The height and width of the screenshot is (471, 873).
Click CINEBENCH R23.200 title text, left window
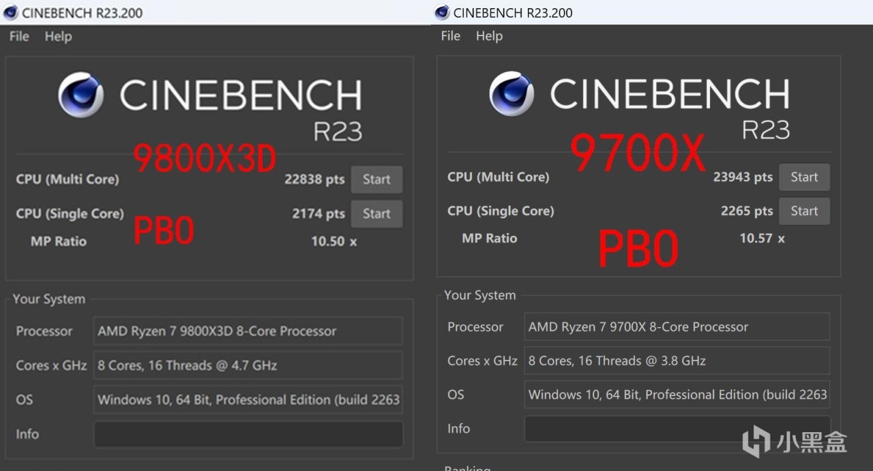(x=82, y=13)
